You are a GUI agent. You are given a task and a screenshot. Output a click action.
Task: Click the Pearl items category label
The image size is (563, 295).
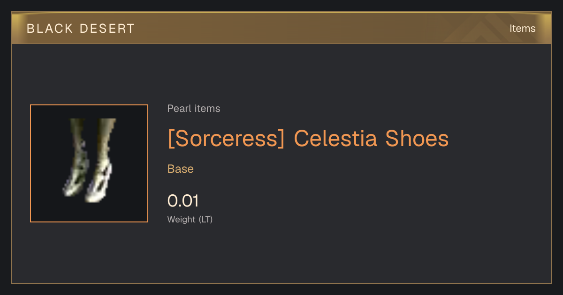[194, 109]
